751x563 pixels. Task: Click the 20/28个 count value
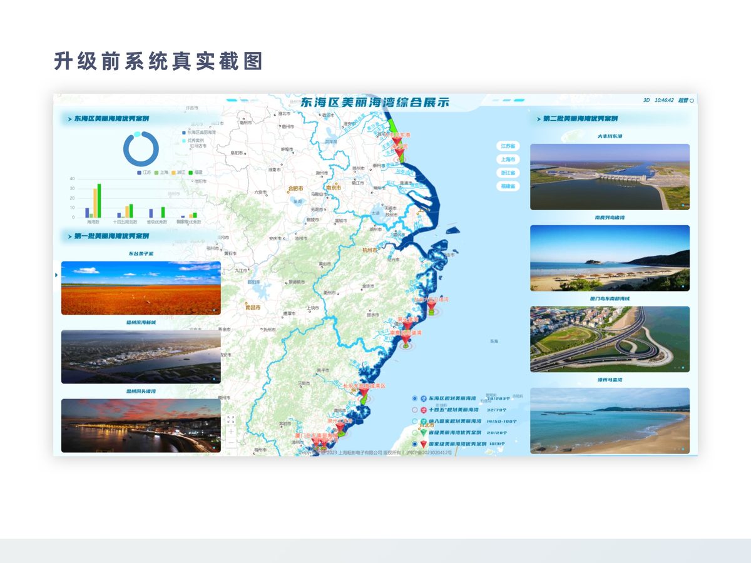pyautogui.click(x=497, y=432)
